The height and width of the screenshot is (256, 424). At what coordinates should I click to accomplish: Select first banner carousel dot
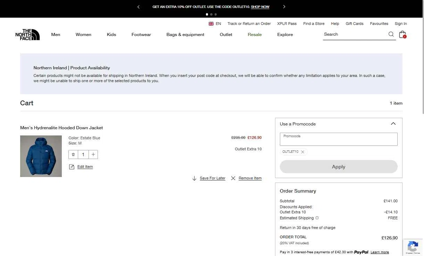[x=207, y=15]
